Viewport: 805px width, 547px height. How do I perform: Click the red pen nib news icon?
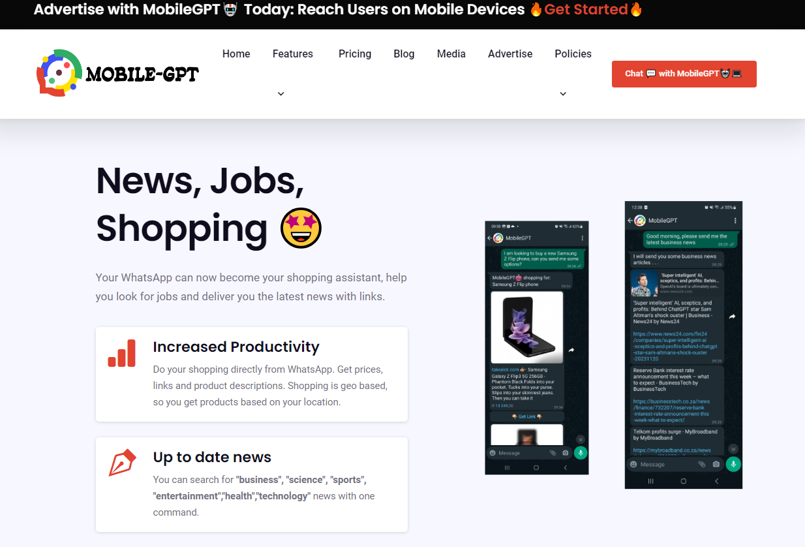coord(122,463)
